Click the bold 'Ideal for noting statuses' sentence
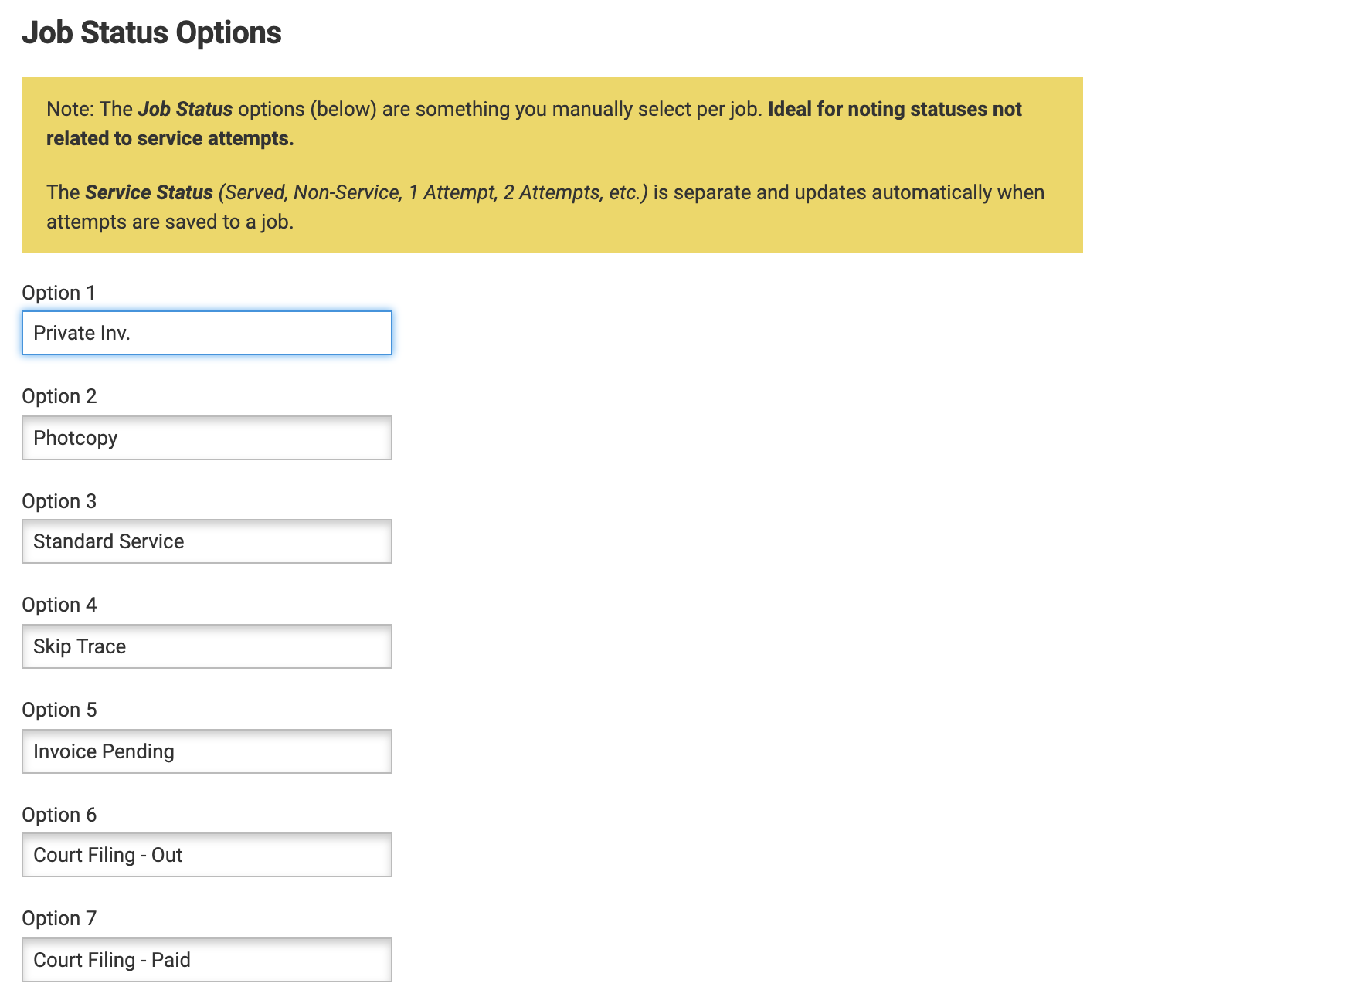1372x1007 pixels. click(x=894, y=109)
